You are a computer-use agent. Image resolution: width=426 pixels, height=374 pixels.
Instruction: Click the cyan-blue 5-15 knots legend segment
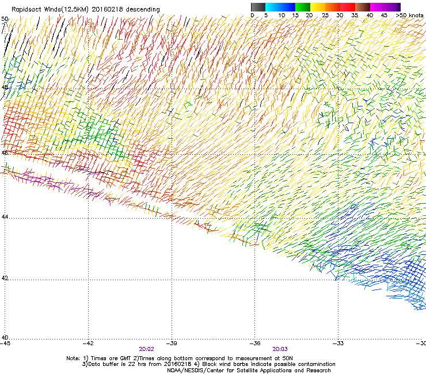point(280,7)
